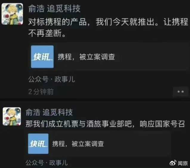Open first article titled 携程，被立案调查
Image resolution: width=190 pixels, height=168 pixels.
pos(86,57)
